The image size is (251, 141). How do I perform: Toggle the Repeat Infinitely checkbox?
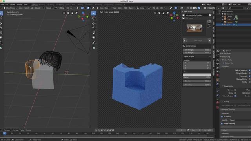tap(222, 123)
